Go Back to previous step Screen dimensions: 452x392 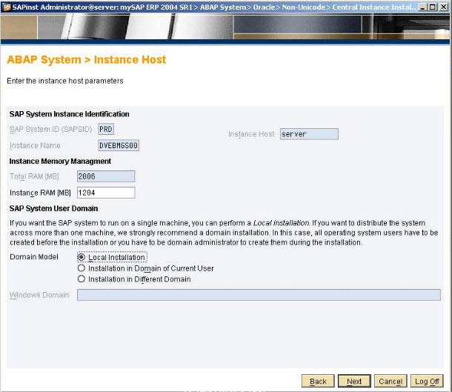[318, 382]
